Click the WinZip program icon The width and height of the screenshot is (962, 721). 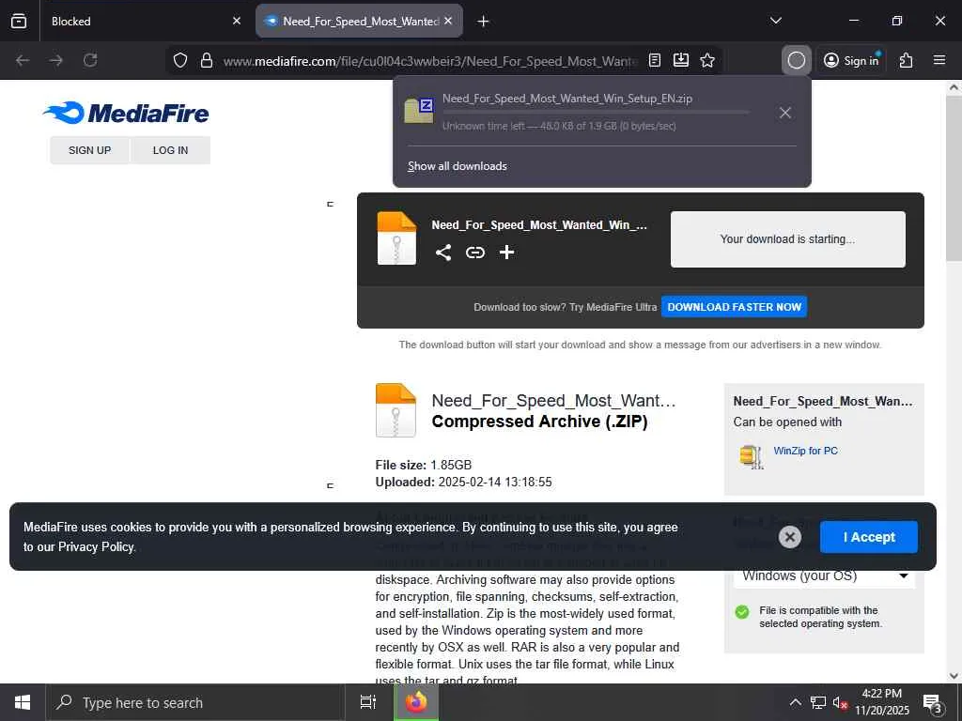point(752,457)
